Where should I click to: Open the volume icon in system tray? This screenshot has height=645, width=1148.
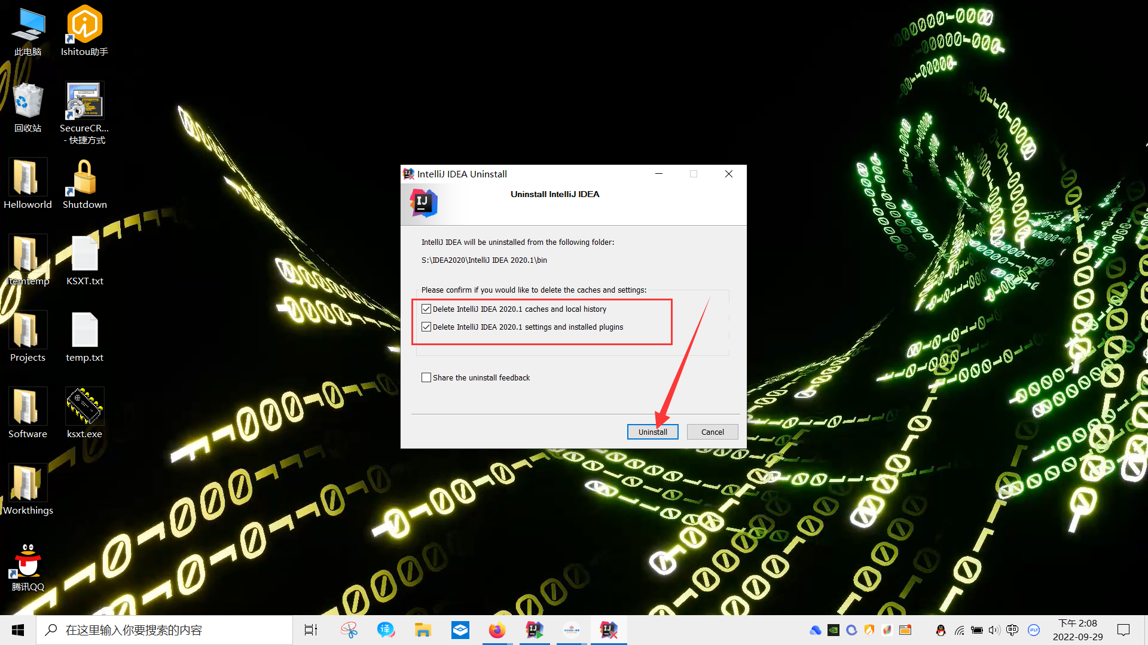(x=994, y=630)
